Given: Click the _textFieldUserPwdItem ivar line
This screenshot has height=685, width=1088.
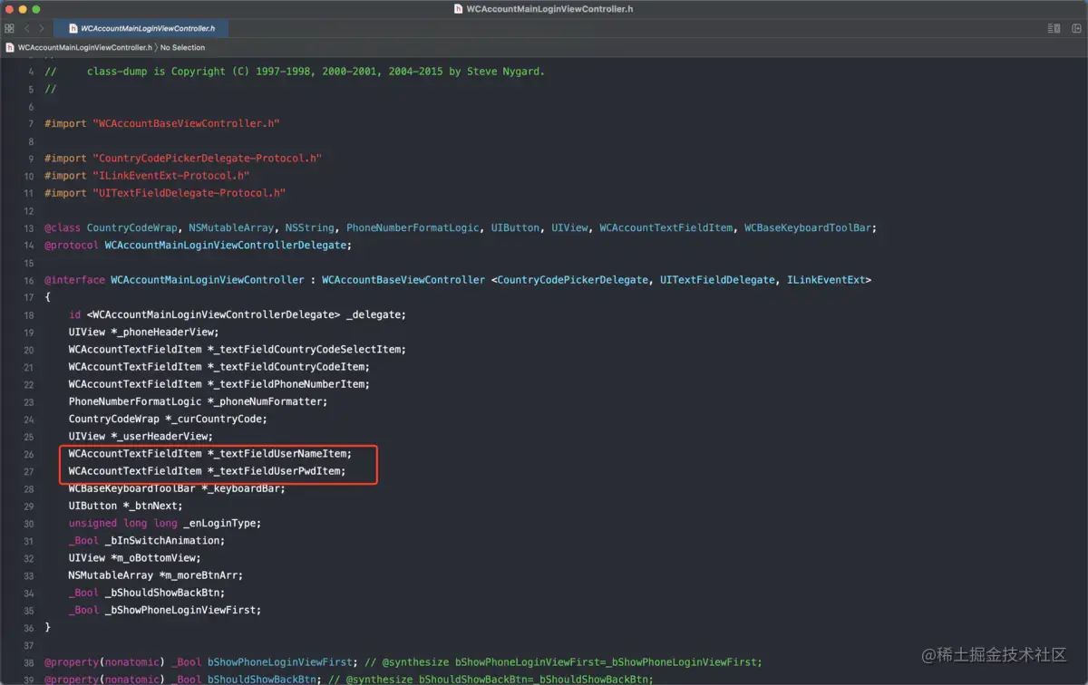Looking at the screenshot, I should tap(208, 471).
